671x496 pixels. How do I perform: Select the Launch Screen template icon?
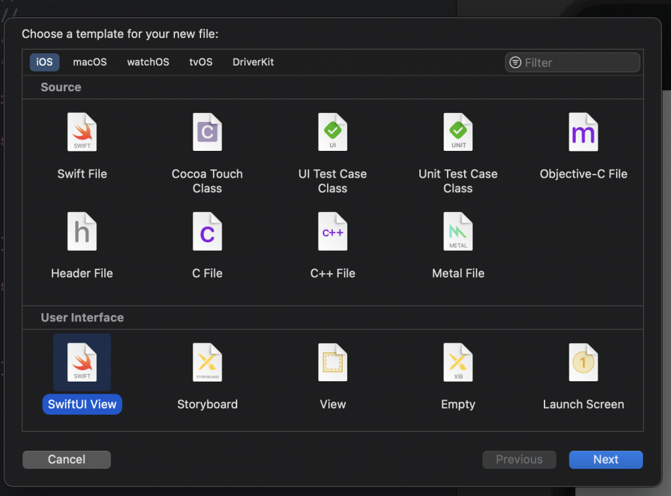(583, 362)
